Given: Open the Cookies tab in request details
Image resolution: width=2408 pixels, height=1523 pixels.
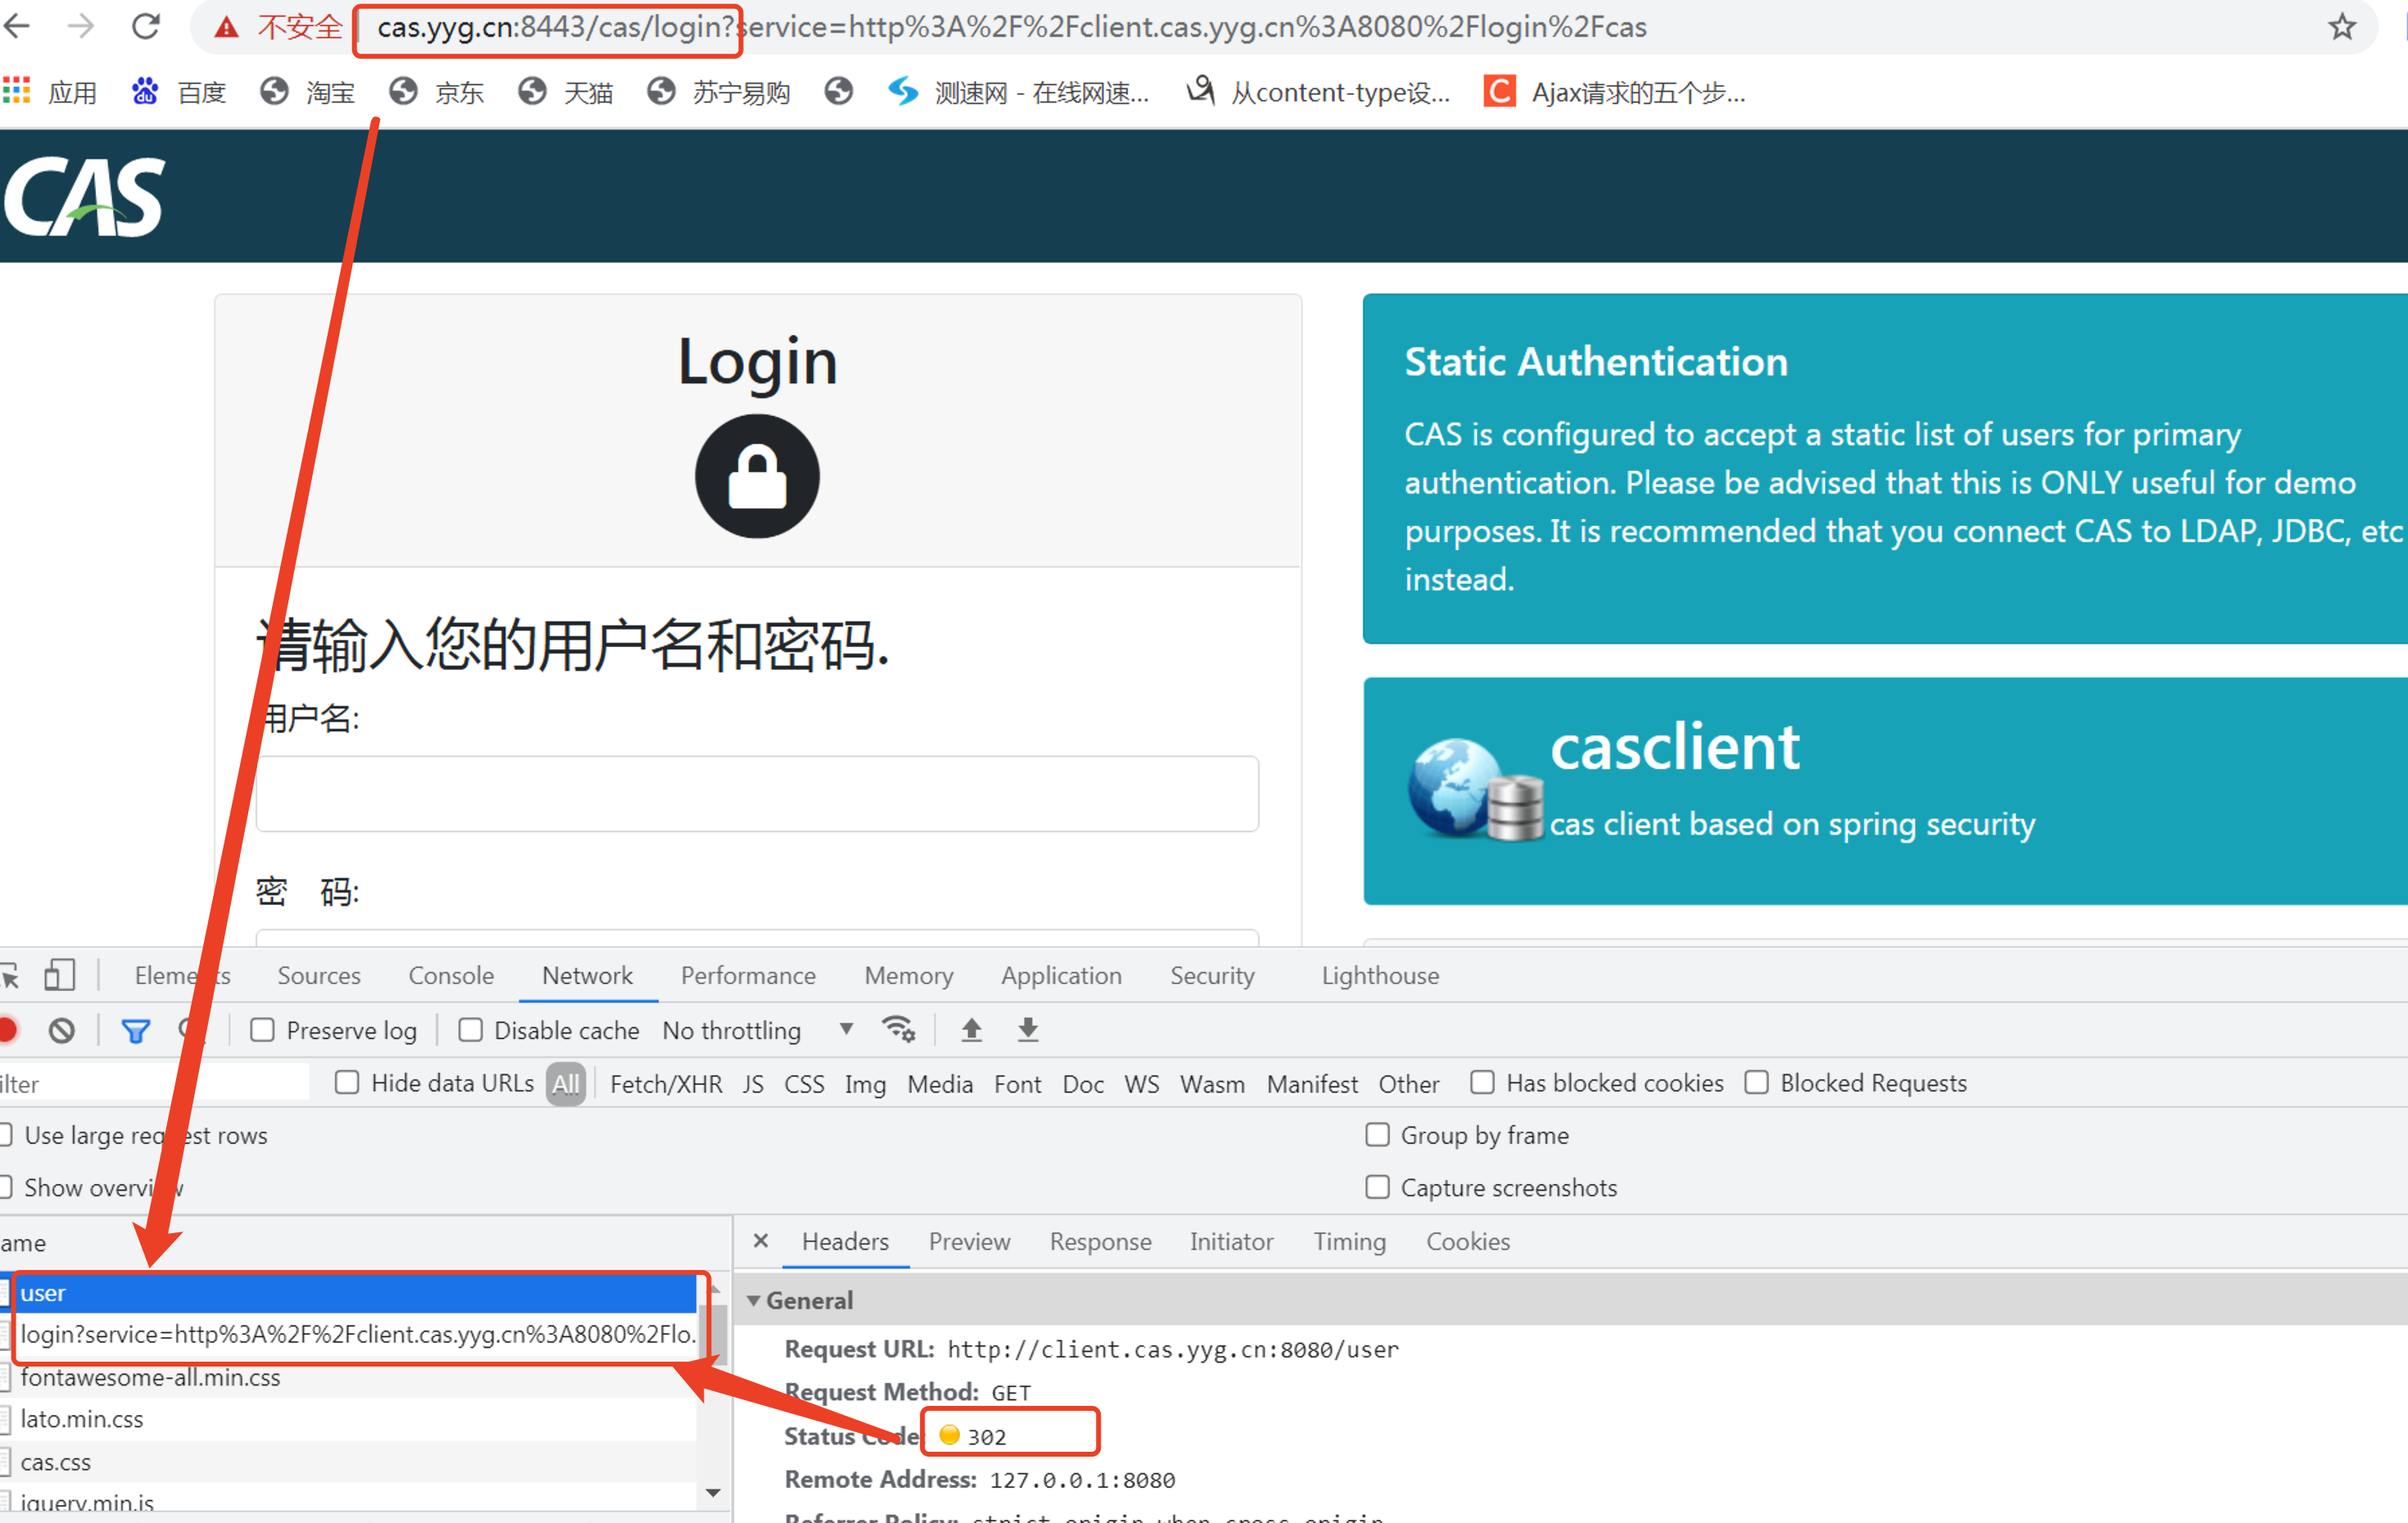Looking at the screenshot, I should pos(1467,1241).
